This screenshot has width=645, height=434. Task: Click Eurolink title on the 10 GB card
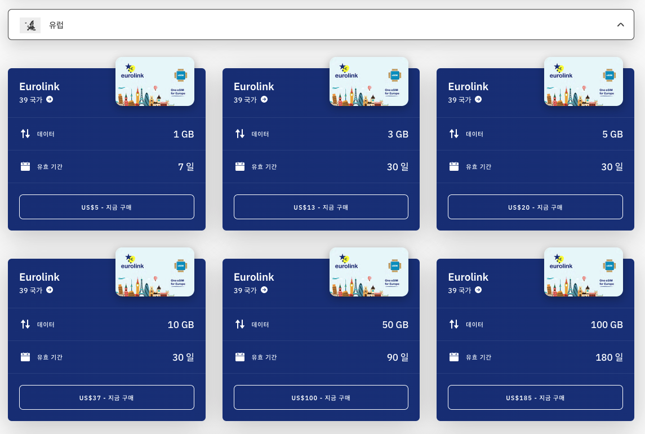pos(39,277)
